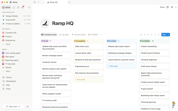Select the Company tasks view tab
Image resolution: width=178 pixels, height=111 pixels.
point(49,35)
